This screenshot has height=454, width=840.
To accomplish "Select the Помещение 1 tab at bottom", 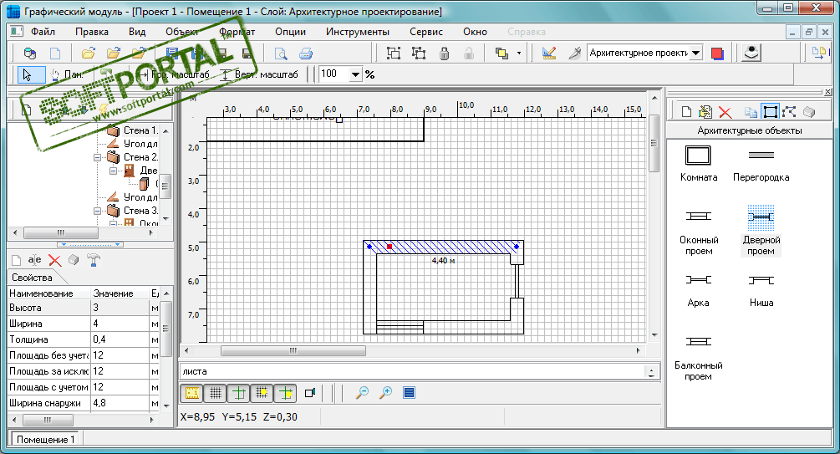I will (x=45, y=440).
